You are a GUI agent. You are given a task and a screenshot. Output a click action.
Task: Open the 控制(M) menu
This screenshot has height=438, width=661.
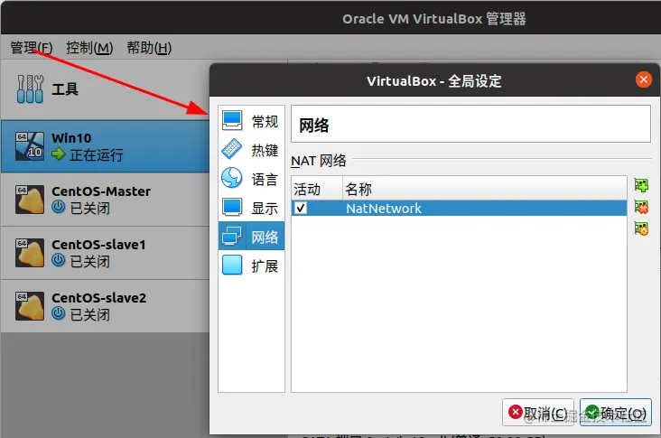[89, 48]
